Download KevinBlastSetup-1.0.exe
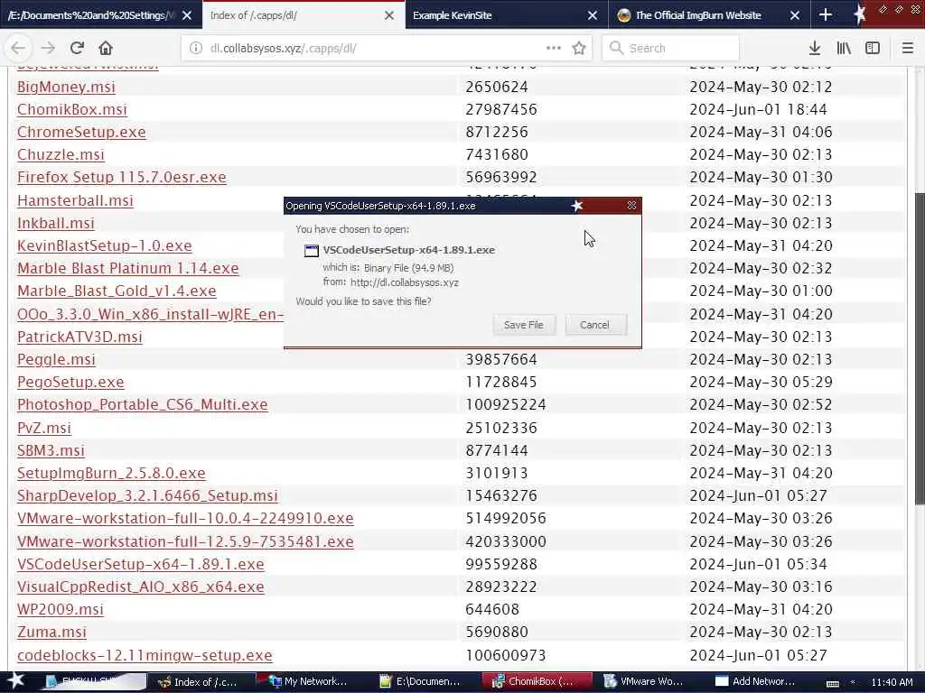This screenshot has width=925, height=693. click(105, 245)
